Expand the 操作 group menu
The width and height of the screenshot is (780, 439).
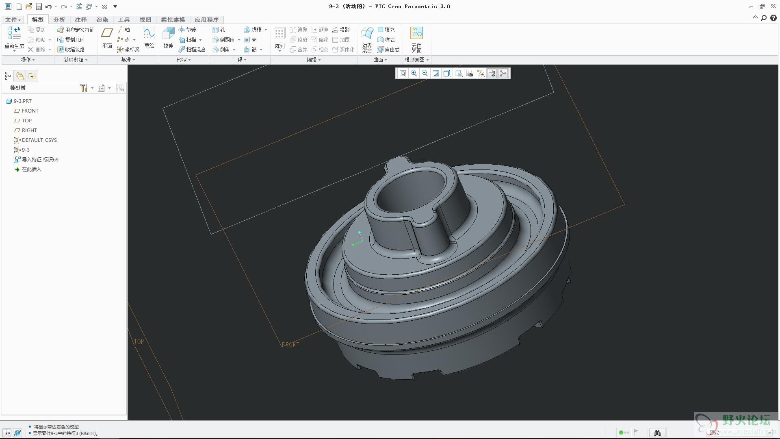pos(28,60)
